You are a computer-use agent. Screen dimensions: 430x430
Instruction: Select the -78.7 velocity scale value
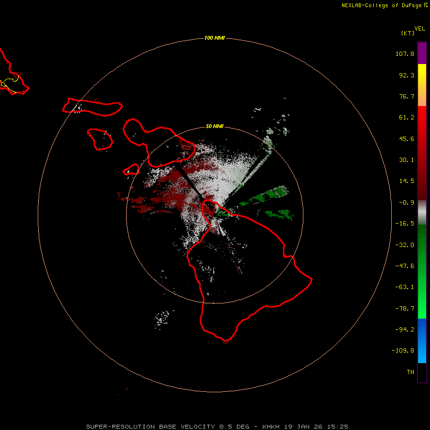pyautogui.click(x=405, y=309)
